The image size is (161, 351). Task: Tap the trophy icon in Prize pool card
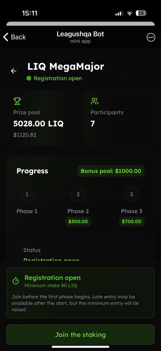coord(17,101)
